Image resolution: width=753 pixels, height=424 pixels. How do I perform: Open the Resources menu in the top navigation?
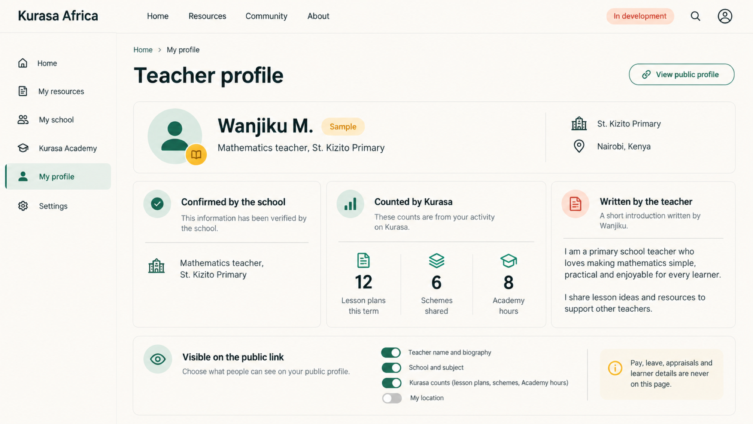(x=207, y=16)
